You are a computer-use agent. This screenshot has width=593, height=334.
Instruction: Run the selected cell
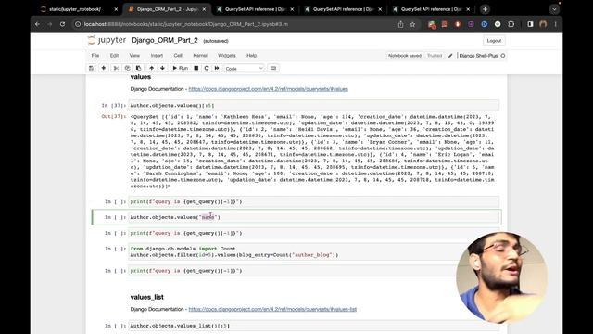(x=181, y=68)
